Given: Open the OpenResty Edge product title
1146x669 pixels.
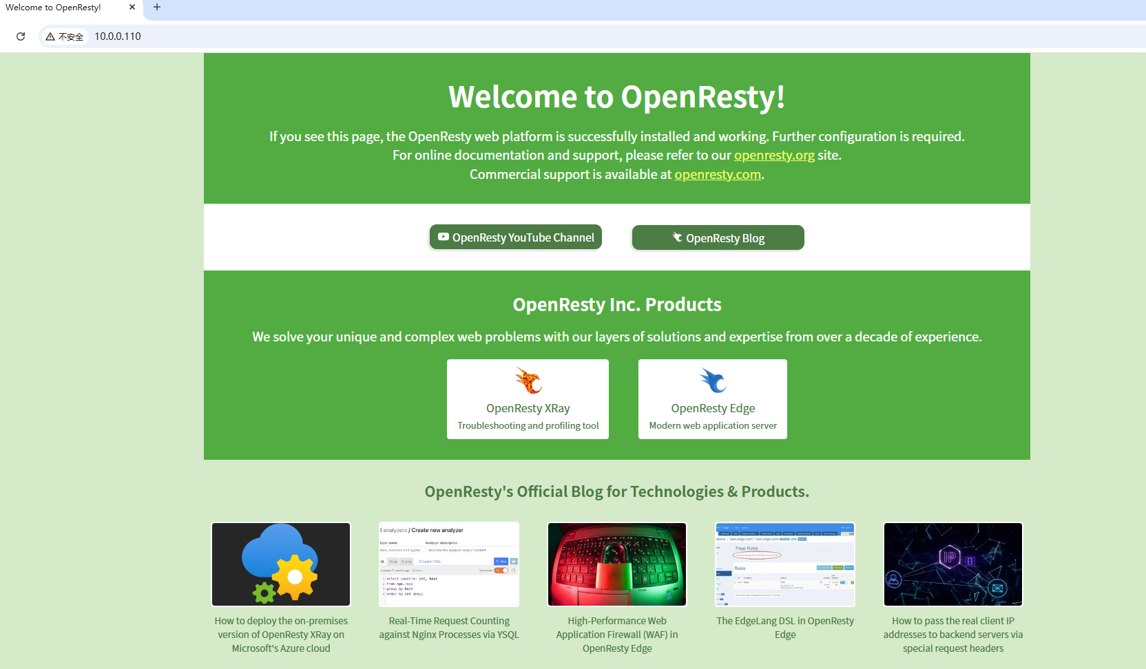Looking at the screenshot, I should tap(713, 409).
